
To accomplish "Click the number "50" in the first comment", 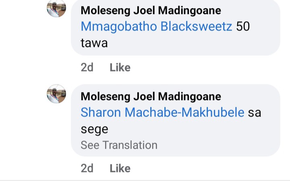I will click(x=243, y=26).
